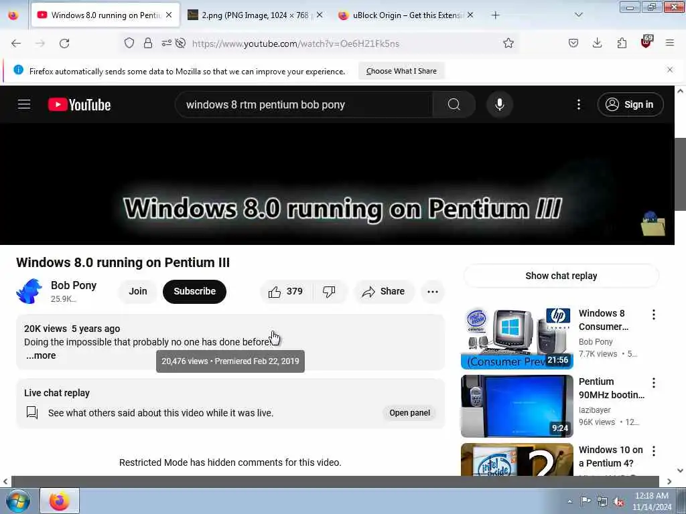Click the Bob Pony channel avatar
The height and width of the screenshot is (514, 686).
point(29,291)
